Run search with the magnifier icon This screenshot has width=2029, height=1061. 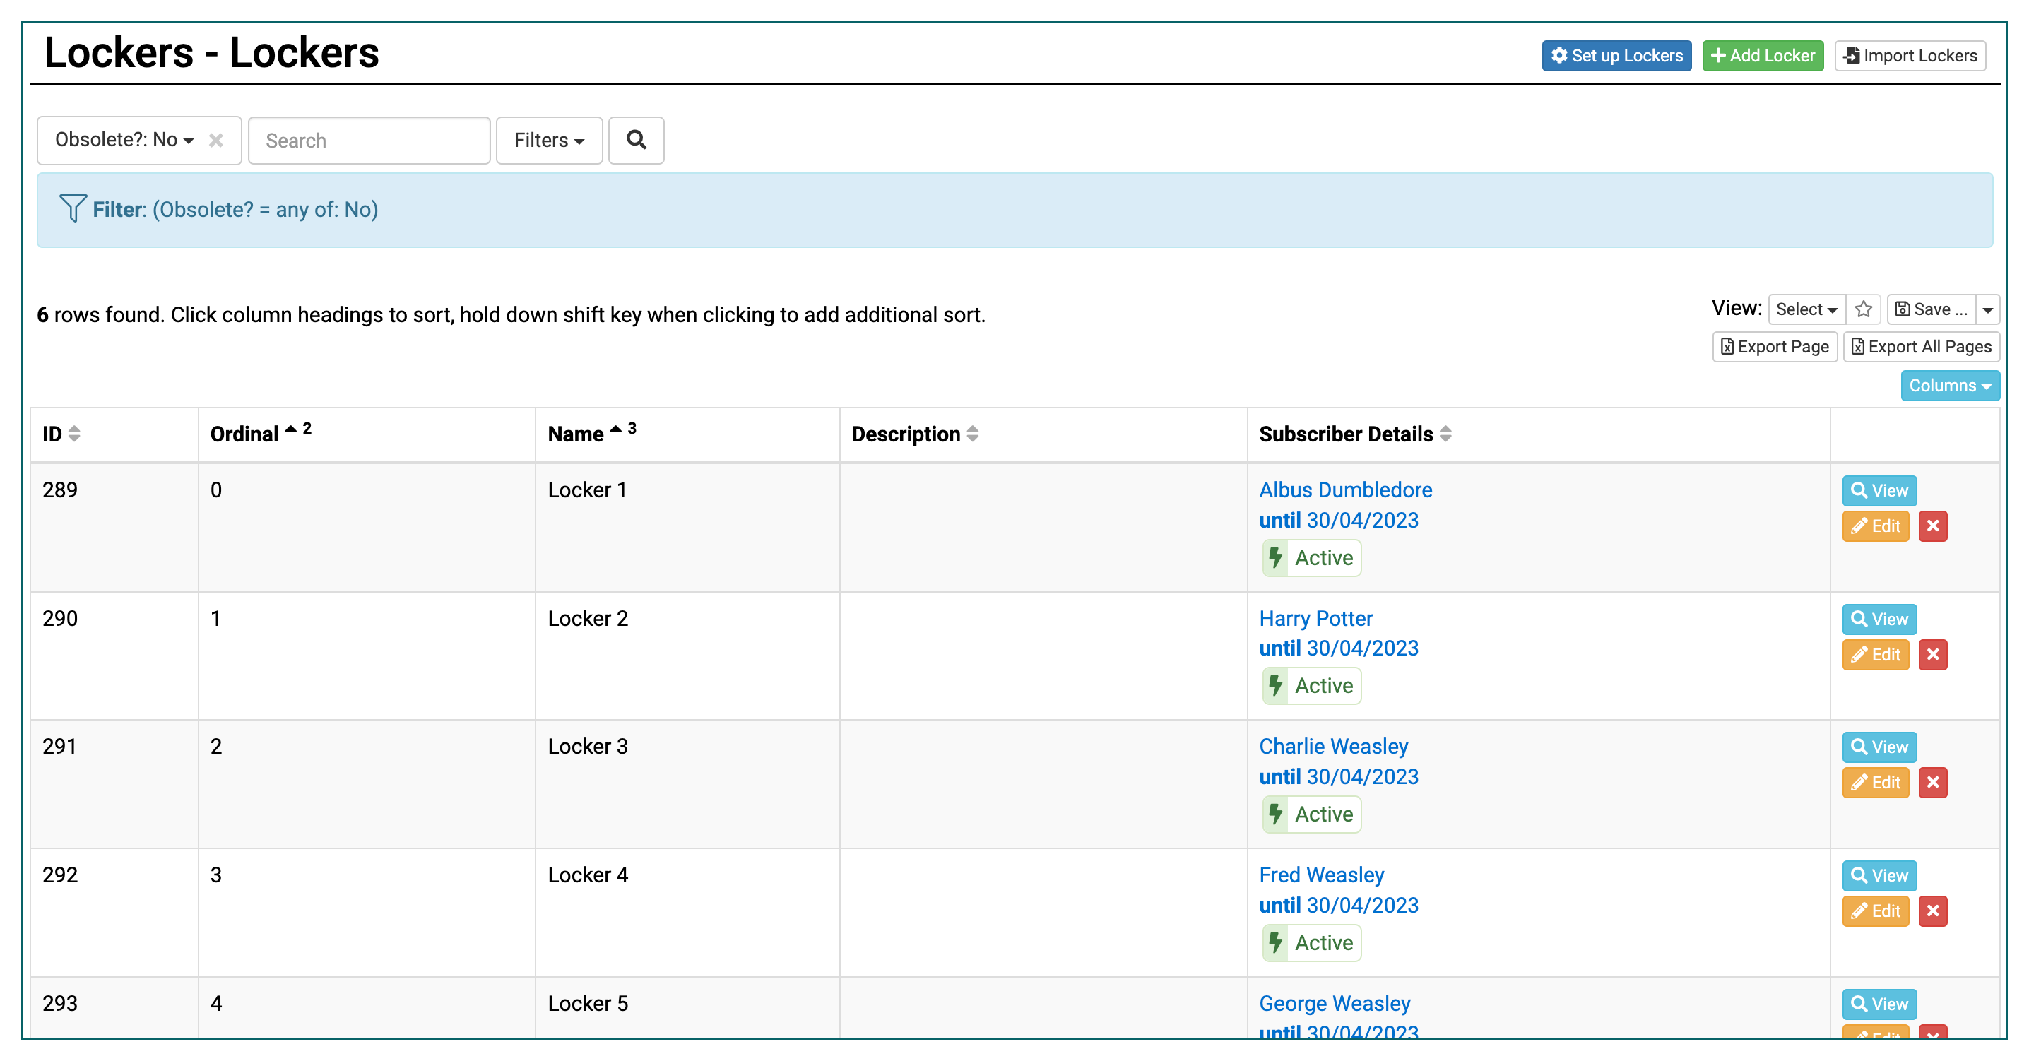637,141
